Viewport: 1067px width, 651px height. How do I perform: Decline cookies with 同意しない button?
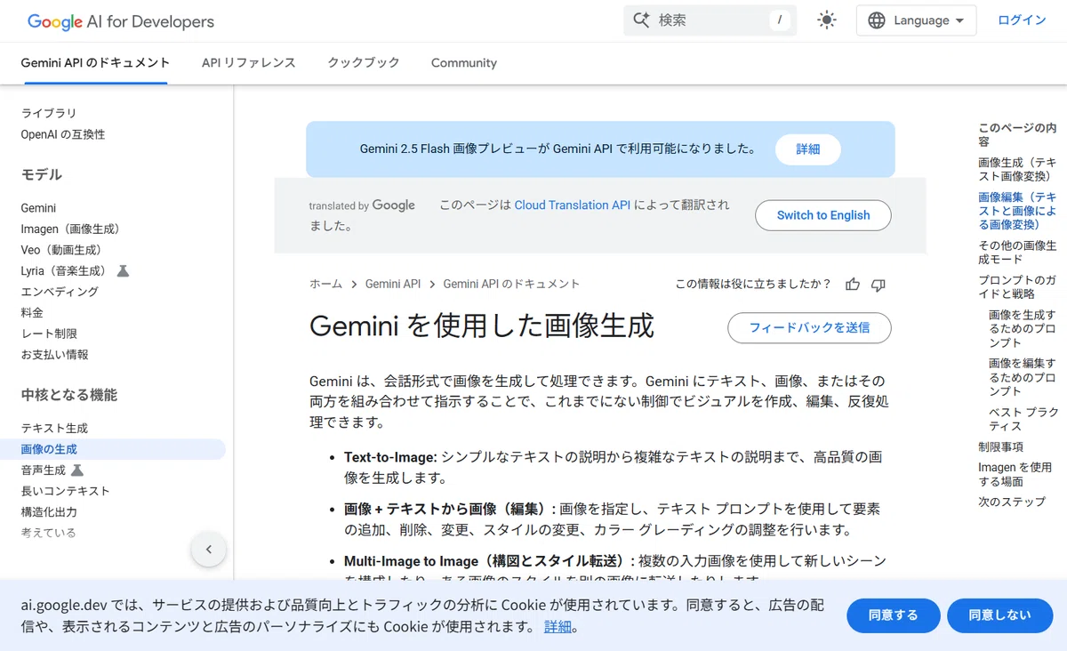click(1000, 615)
